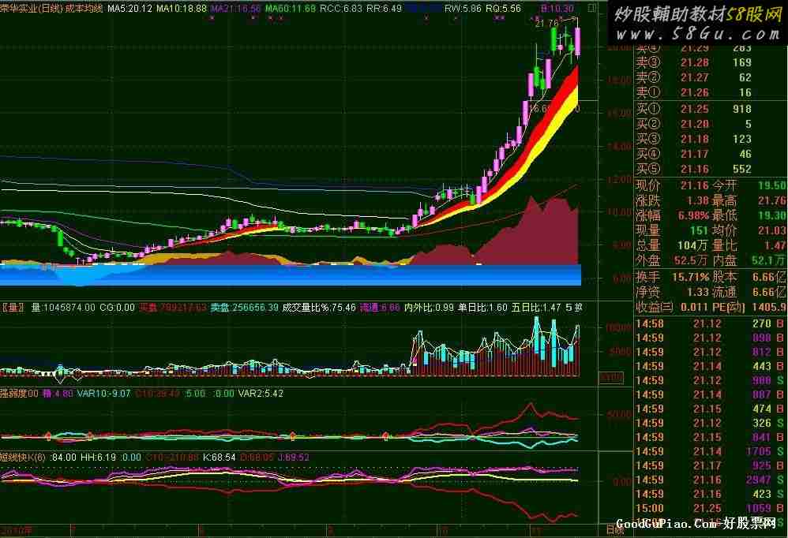Click the 量:1045874.00 volume readout
Image resolution: width=788 pixels, height=538 pixels.
(x=63, y=307)
